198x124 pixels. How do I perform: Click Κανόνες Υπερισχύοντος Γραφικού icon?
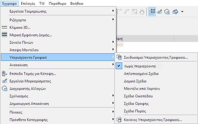click(x=119, y=120)
